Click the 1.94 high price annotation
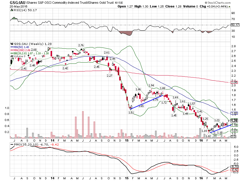This screenshot has width=243, height=181. pos(151,85)
